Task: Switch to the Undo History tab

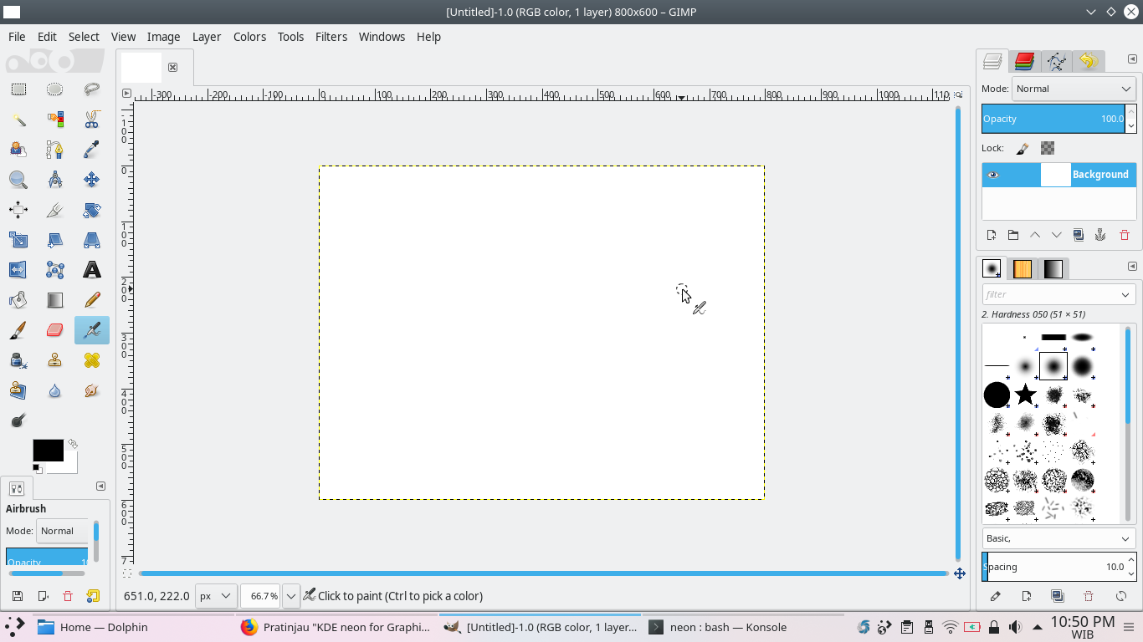Action: pos(1088,61)
